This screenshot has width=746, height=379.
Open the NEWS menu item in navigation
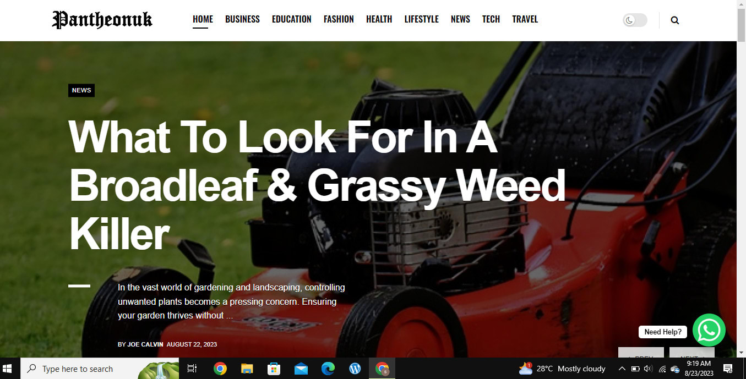click(460, 19)
